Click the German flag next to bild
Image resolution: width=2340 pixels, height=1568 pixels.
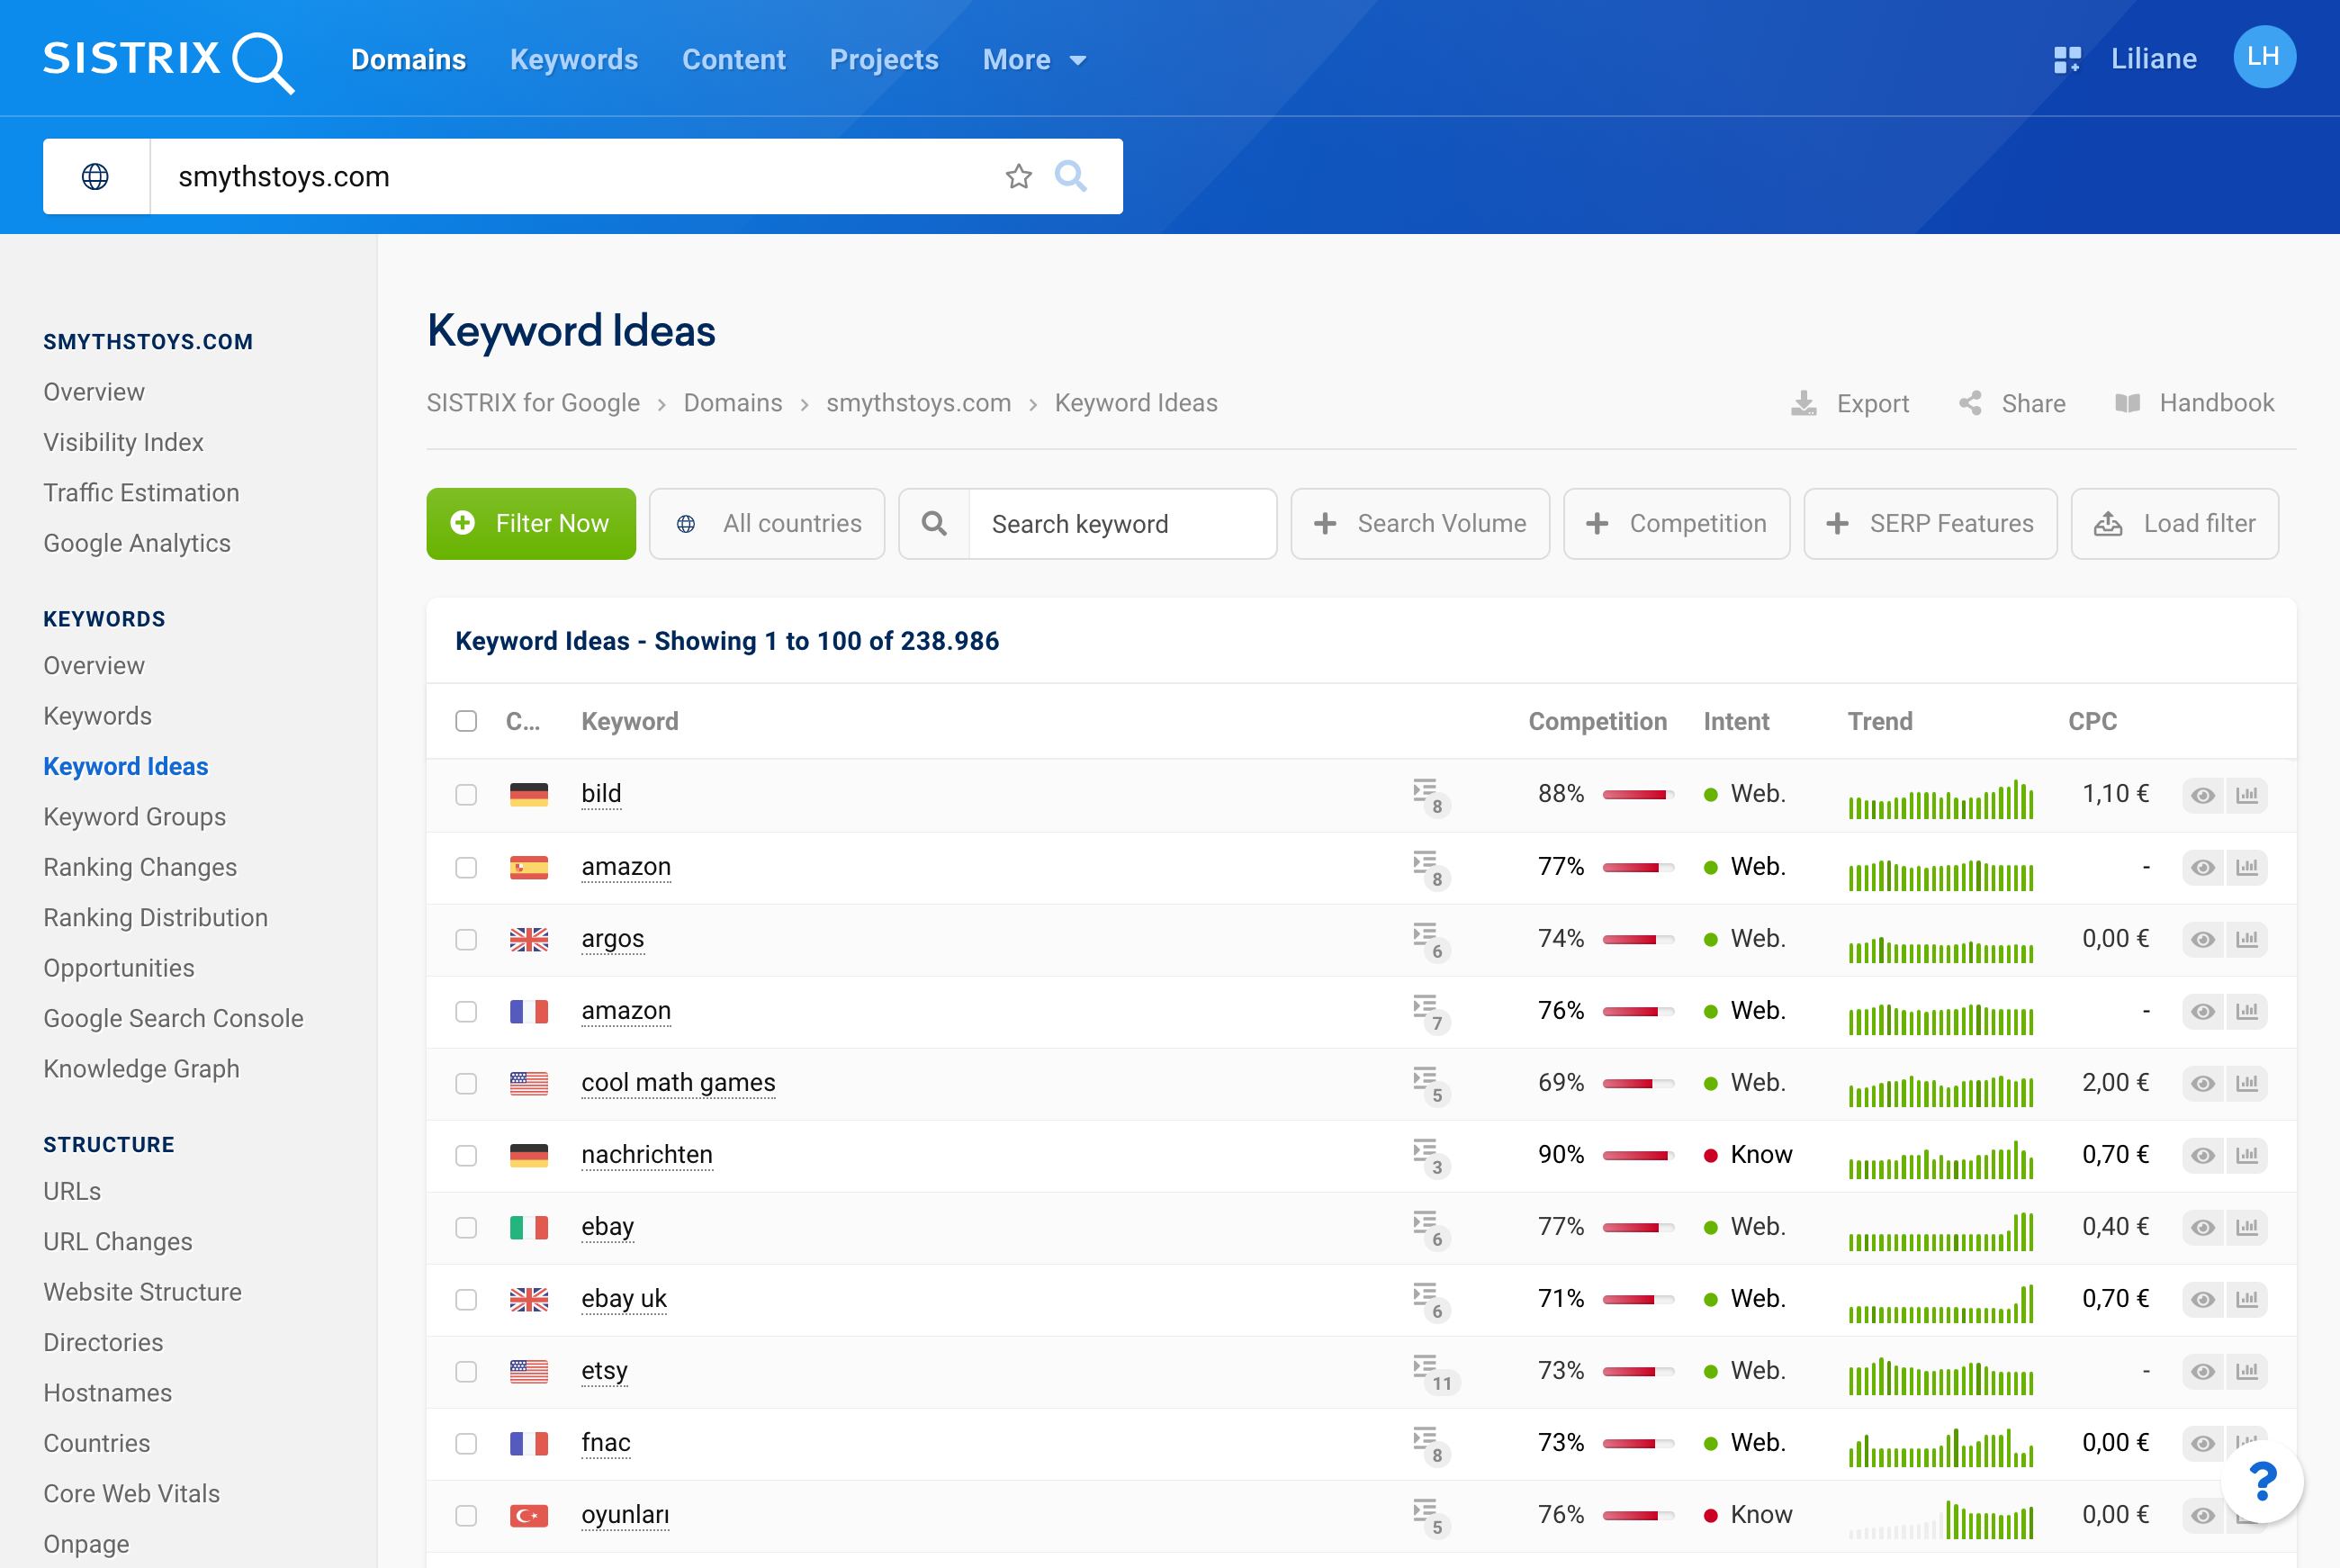click(529, 795)
